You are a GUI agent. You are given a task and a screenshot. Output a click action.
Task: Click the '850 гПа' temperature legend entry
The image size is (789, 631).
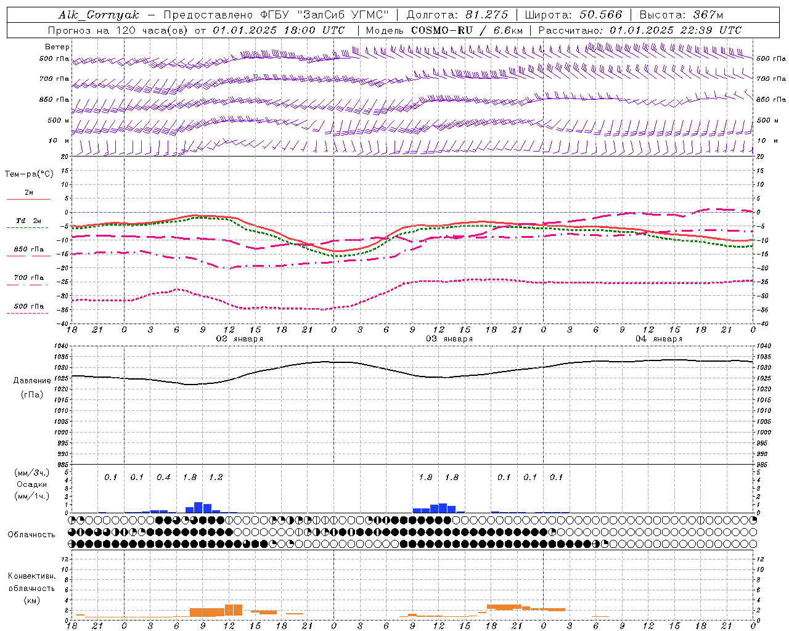pos(28,250)
